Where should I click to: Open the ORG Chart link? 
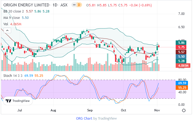coord(84,118)
